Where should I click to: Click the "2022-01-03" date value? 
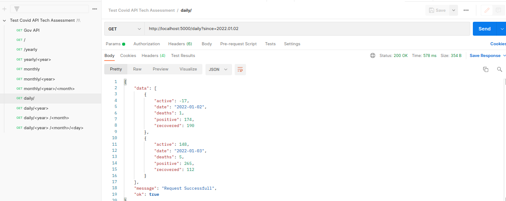[189, 151]
